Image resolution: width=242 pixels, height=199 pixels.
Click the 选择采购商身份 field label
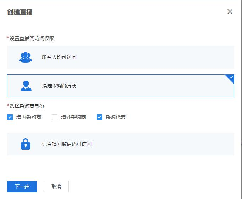point(27,106)
